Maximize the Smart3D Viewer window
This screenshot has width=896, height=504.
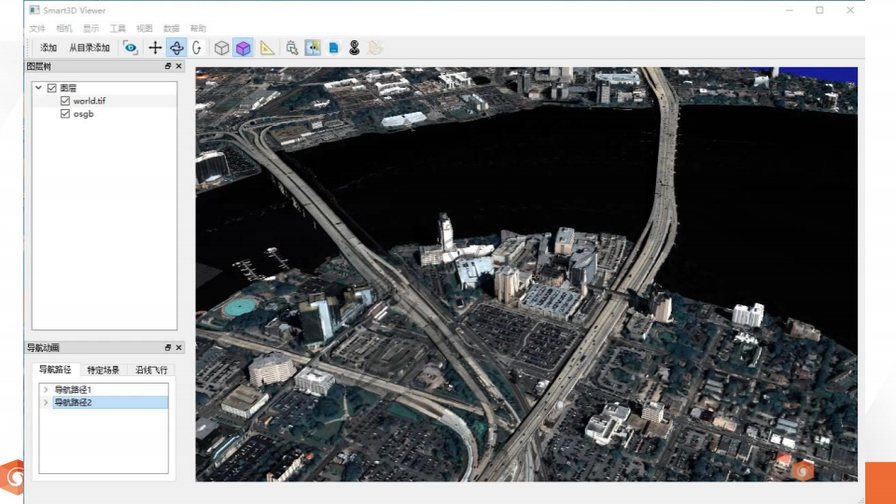click(819, 10)
